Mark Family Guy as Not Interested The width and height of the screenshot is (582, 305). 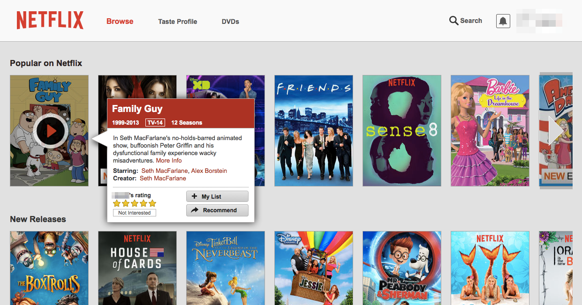point(134,212)
